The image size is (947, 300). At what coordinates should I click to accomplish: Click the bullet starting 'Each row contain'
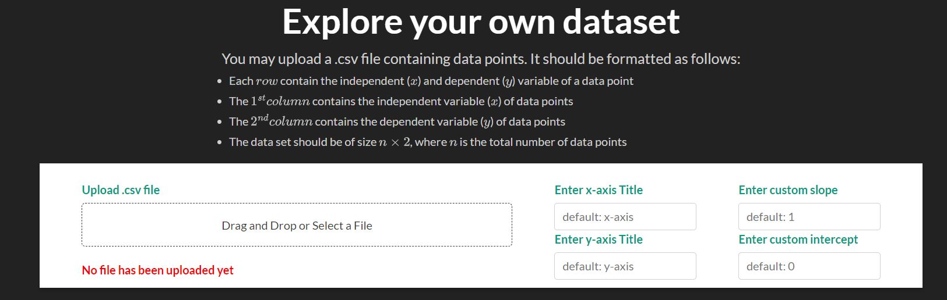click(431, 81)
